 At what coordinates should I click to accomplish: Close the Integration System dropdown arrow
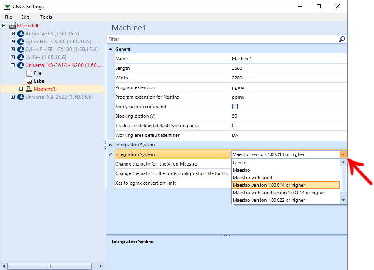[343, 154]
